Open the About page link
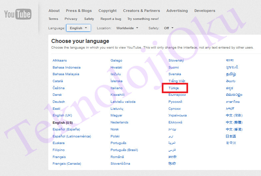261x176 pixels. (x=54, y=11)
